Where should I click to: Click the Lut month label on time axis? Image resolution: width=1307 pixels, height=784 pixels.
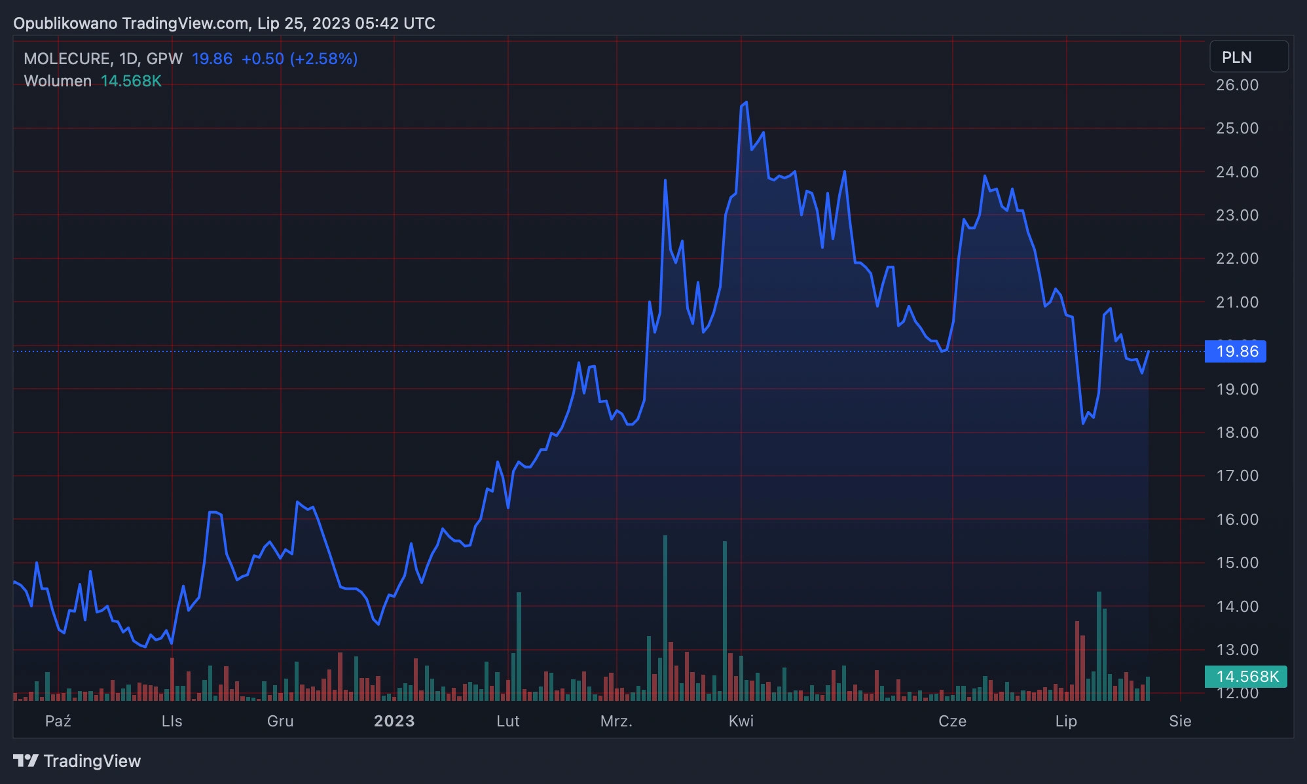(x=508, y=721)
